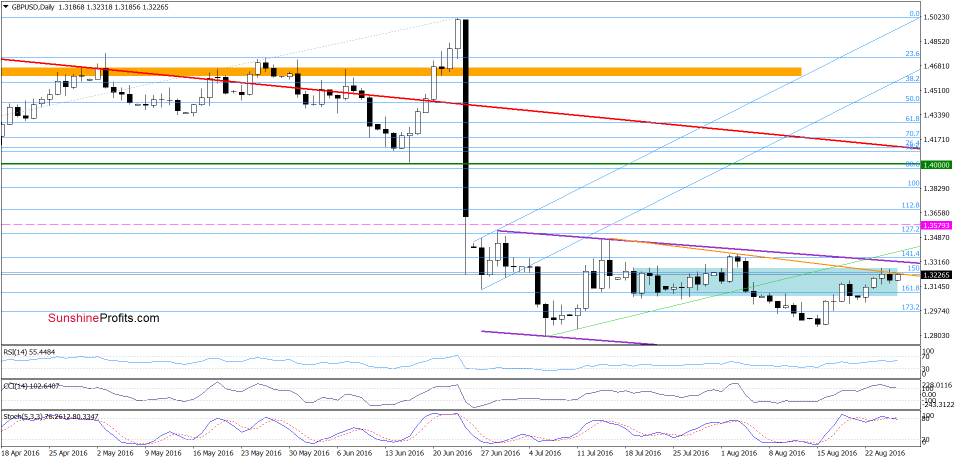Select the 27 Jun 2016 date label
The image size is (954, 460).
pos(500,453)
